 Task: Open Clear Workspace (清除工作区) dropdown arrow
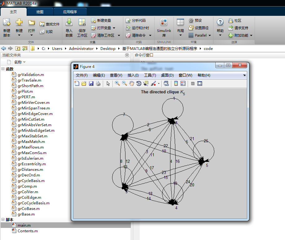[119, 35]
